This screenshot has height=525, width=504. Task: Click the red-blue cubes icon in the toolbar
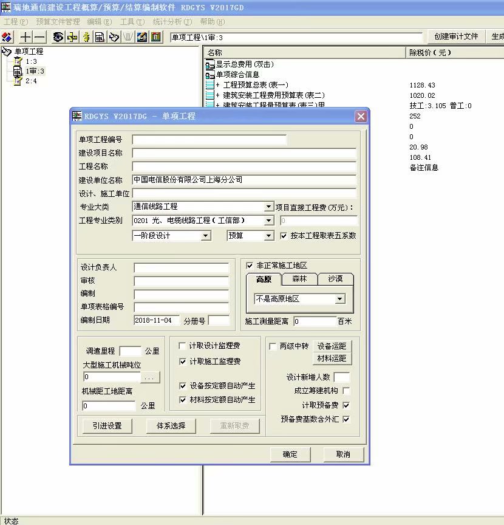pyautogui.click(x=7, y=37)
